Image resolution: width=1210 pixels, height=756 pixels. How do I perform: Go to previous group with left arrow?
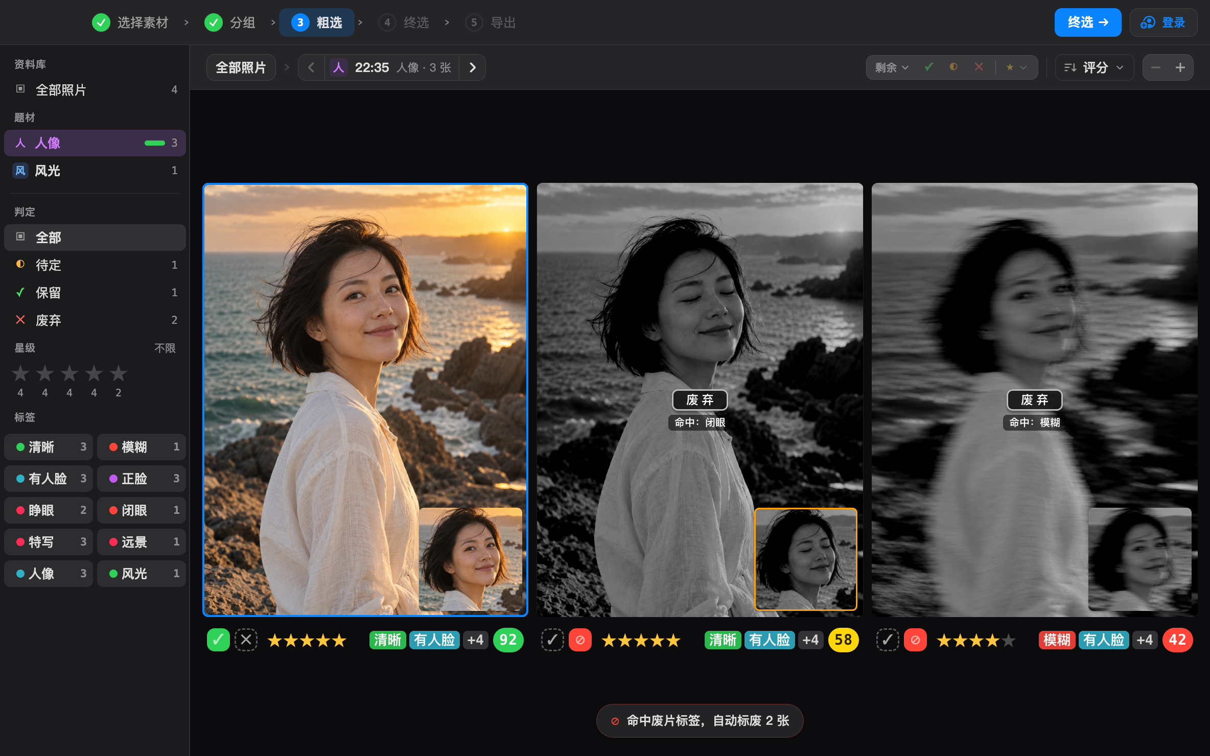311,67
